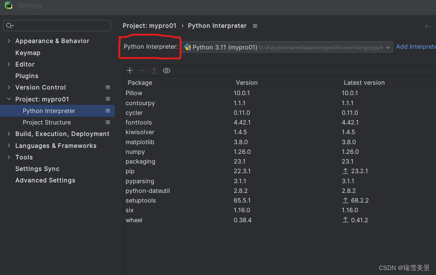
Task: Open Project Structure settings
Action: click(x=47, y=122)
